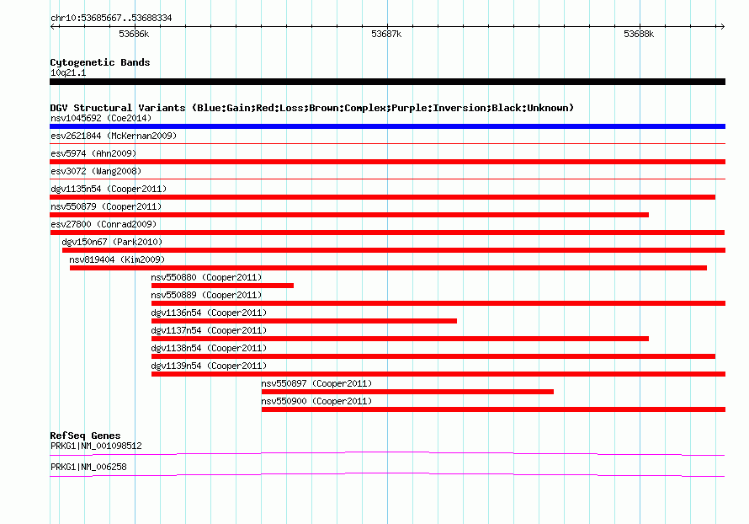The width and height of the screenshot is (749, 524).
Task: Click the chr10:53685667..53688334 coordinate text
Action: (x=111, y=18)
